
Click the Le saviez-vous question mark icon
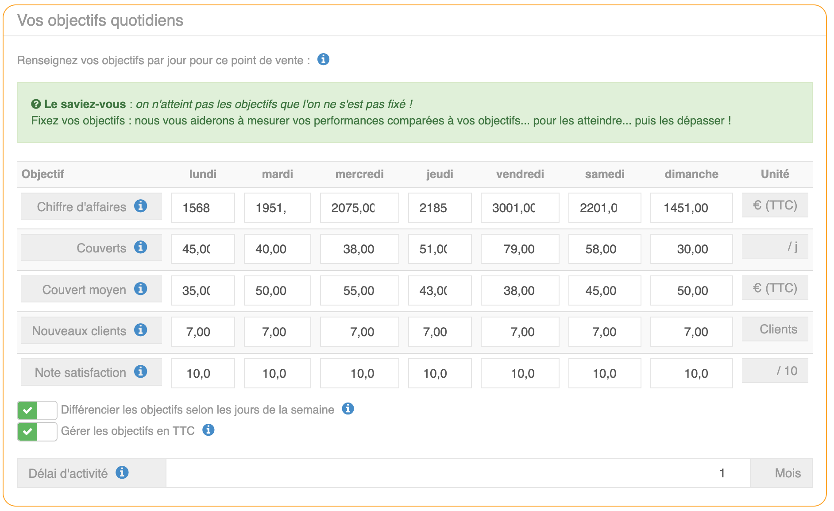(x=36, y=105)
